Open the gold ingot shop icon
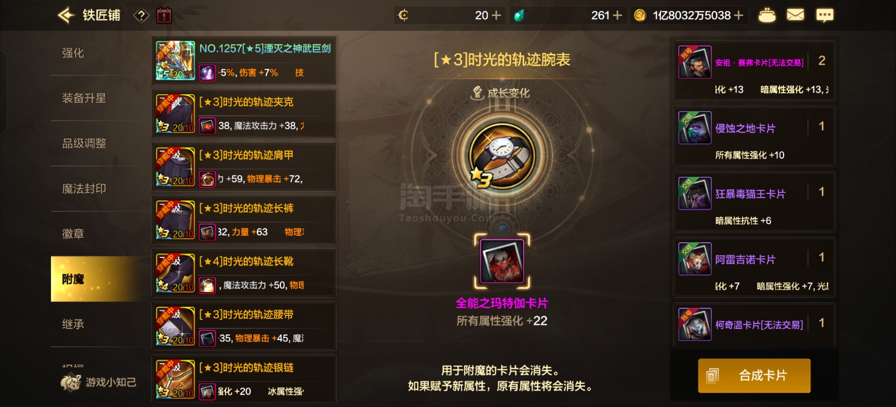Viewport: 896px width, 407px height. pyautogui.click(x=767, y=15)
